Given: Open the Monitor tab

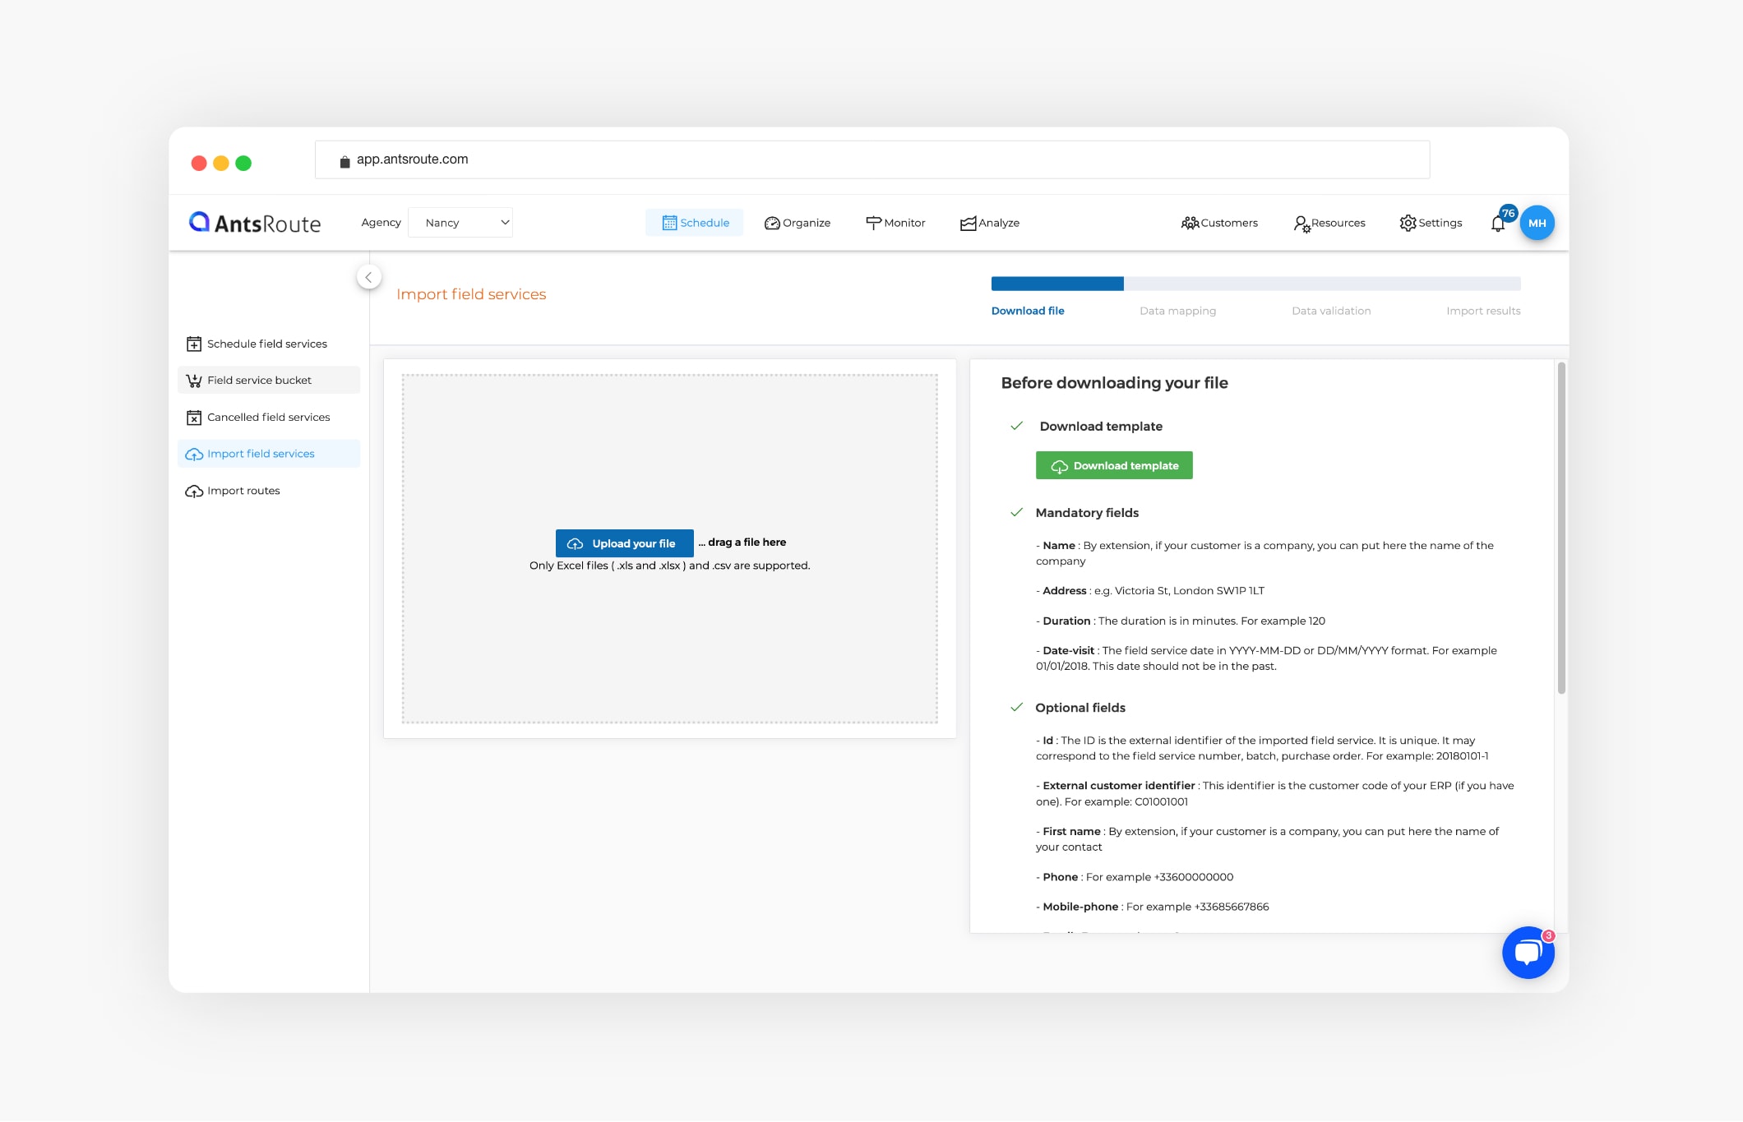Looking at the screenshot, I should 895,223.
